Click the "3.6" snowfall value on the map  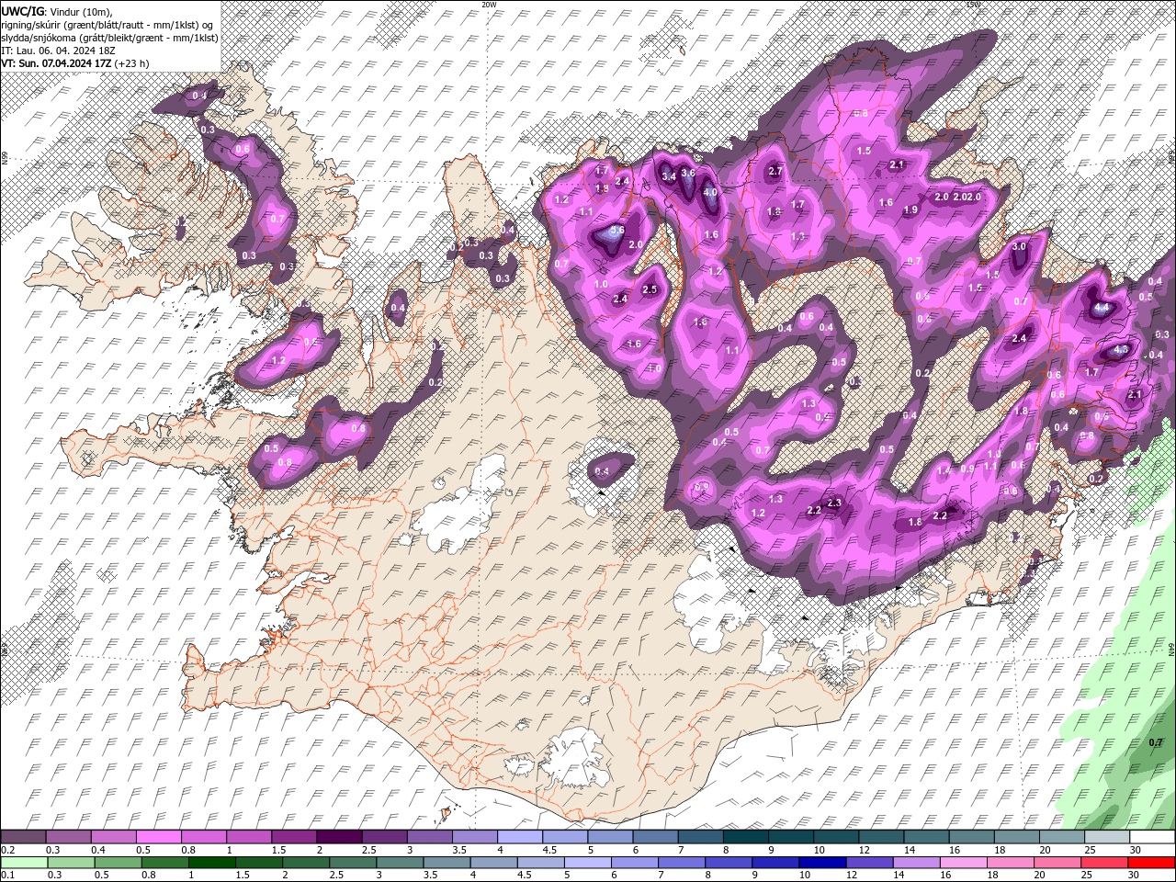(688, 173)
